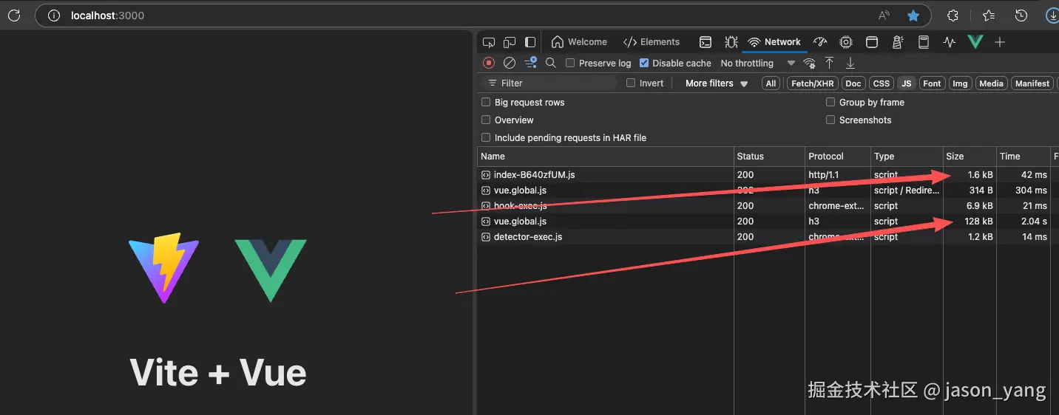
Task: Open the browser extensions puzzle icon
Action: click(953, 16)
